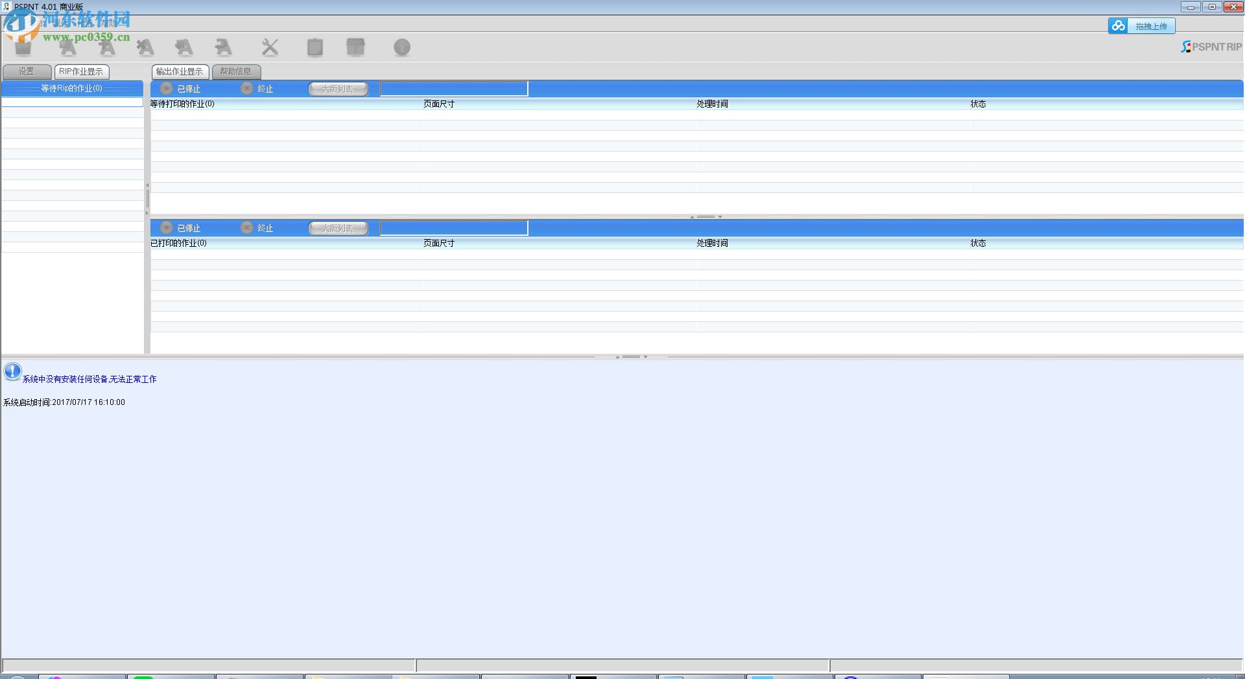The width and height of the screenshot is (1245, 679).
Task: Click the 系统启动时间 timestamp line
Action: coord(64,402)
